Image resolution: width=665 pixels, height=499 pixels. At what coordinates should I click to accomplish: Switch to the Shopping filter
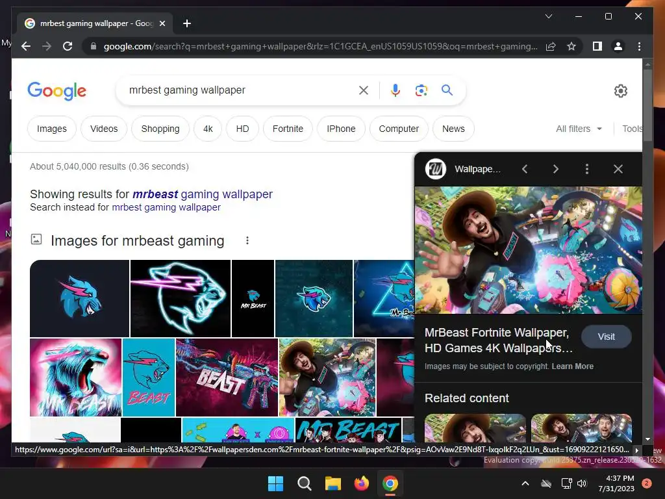160,129
